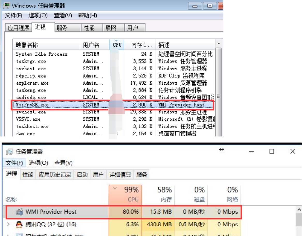The height and width of the screenshot is (243, 304).
Task: Sort by 内存 column header in upper window
Action: coord(140,45)
